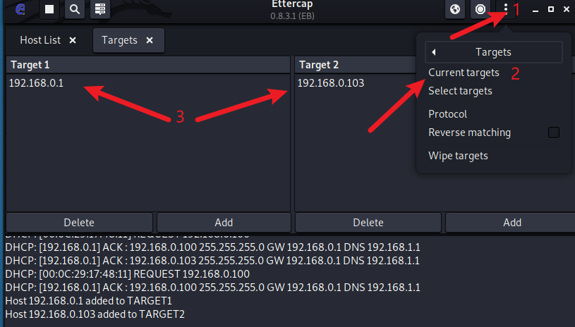Open the three-dot Ettercap menu
This screenshot has height=327, width=575.
tap(506, 9)
